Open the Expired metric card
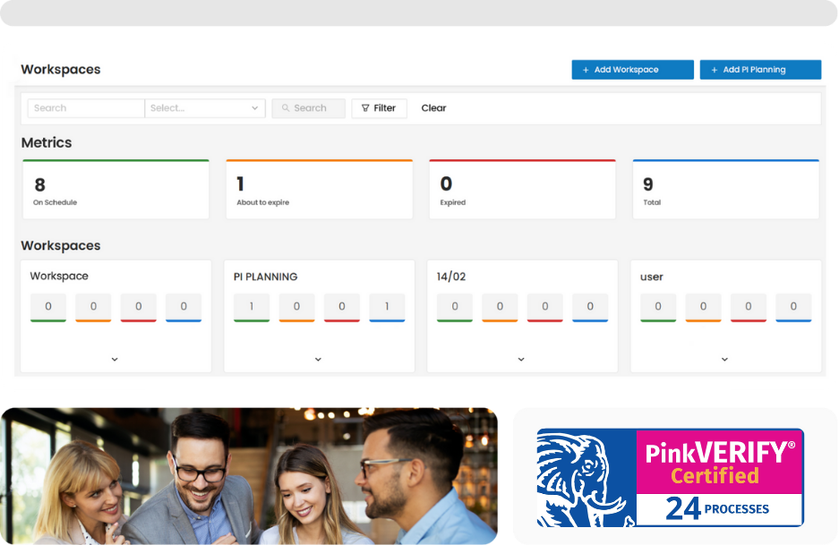The width and height of the screenshot is (839, 545). click(522, 190)
